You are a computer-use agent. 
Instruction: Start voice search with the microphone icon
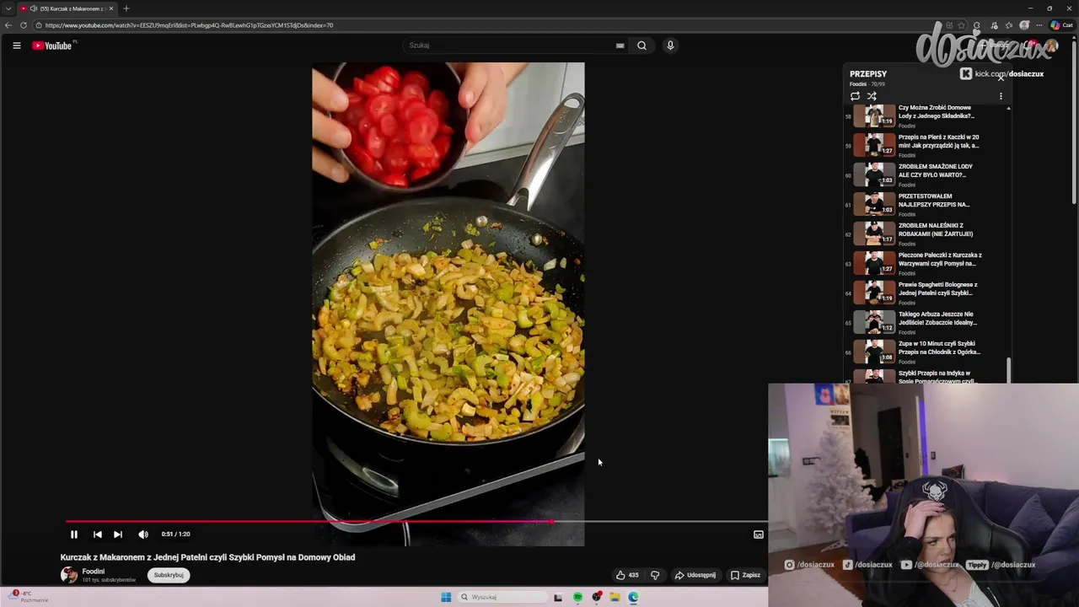click(670, 46)
